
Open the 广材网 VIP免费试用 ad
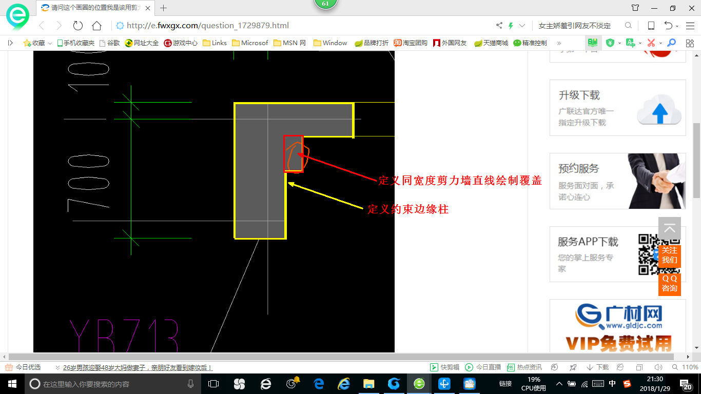(x=618, y=326)
